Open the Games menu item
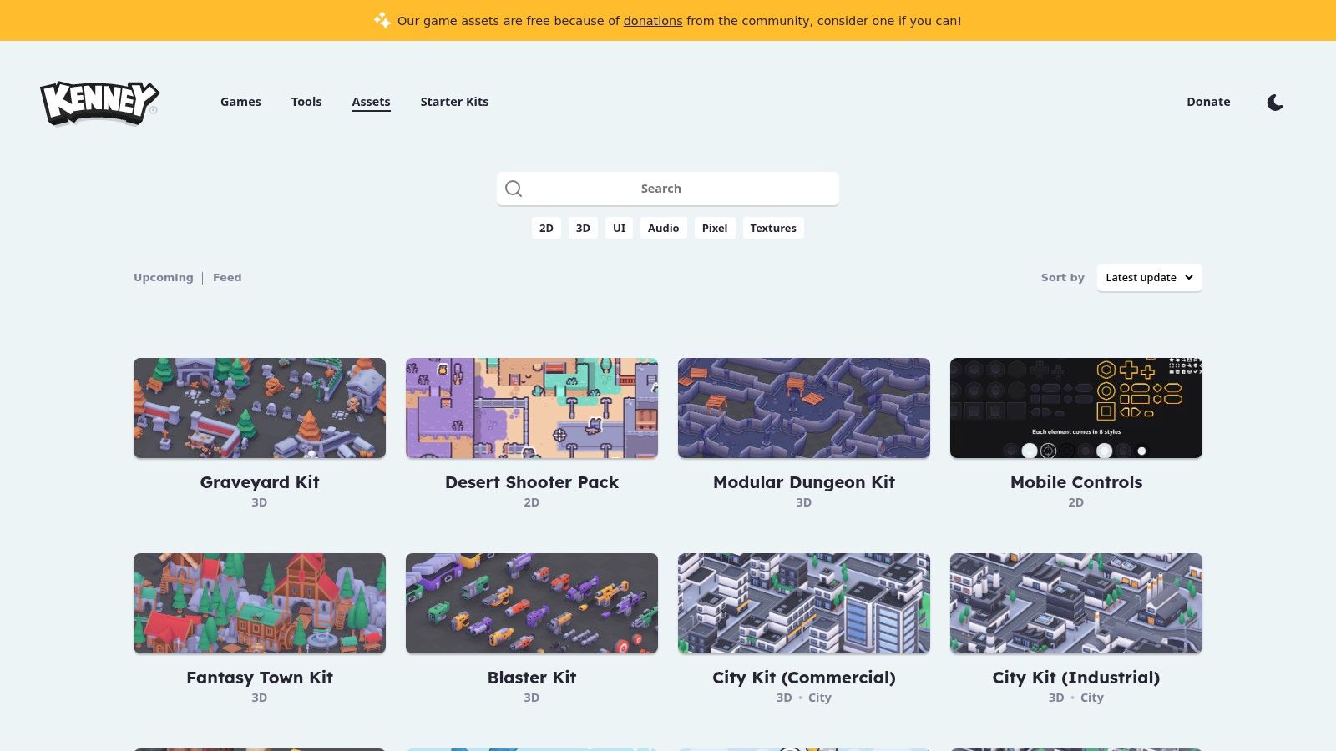Screen dimensions: 1336x751 point(240,102)
